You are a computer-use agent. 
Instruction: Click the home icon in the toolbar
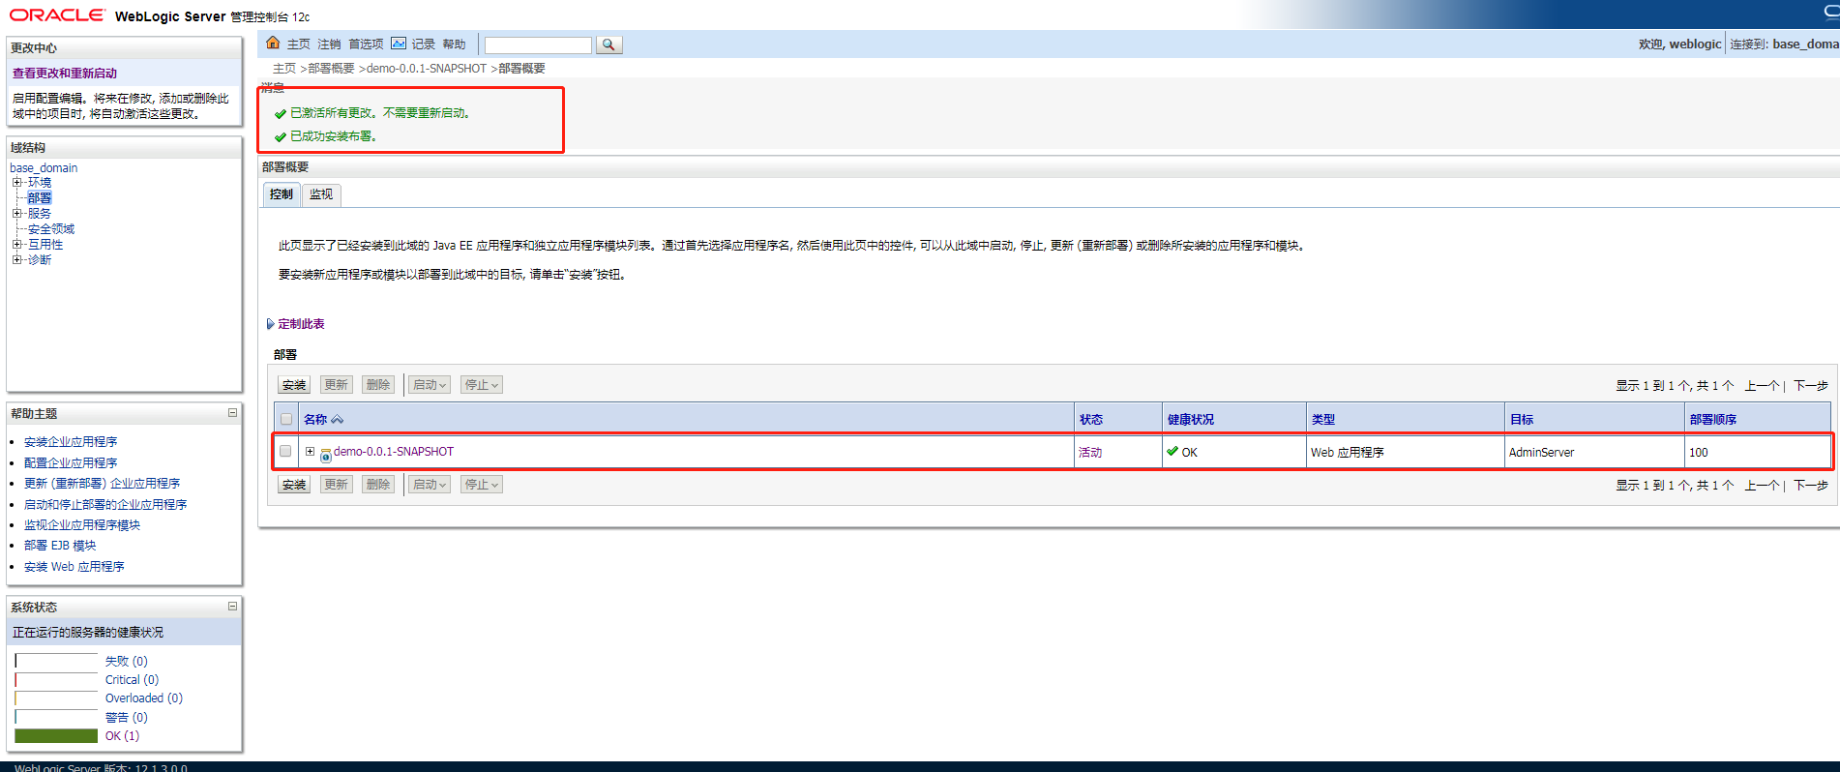tap(273, 44)
